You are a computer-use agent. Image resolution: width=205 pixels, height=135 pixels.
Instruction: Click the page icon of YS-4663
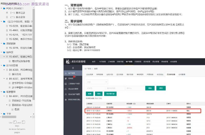click(x=7, y=30)
